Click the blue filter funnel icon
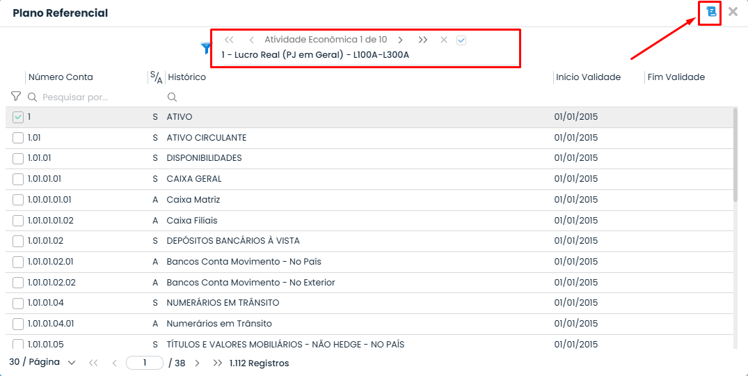The height and width of the screenshot is (376, 748). (205, 48)
